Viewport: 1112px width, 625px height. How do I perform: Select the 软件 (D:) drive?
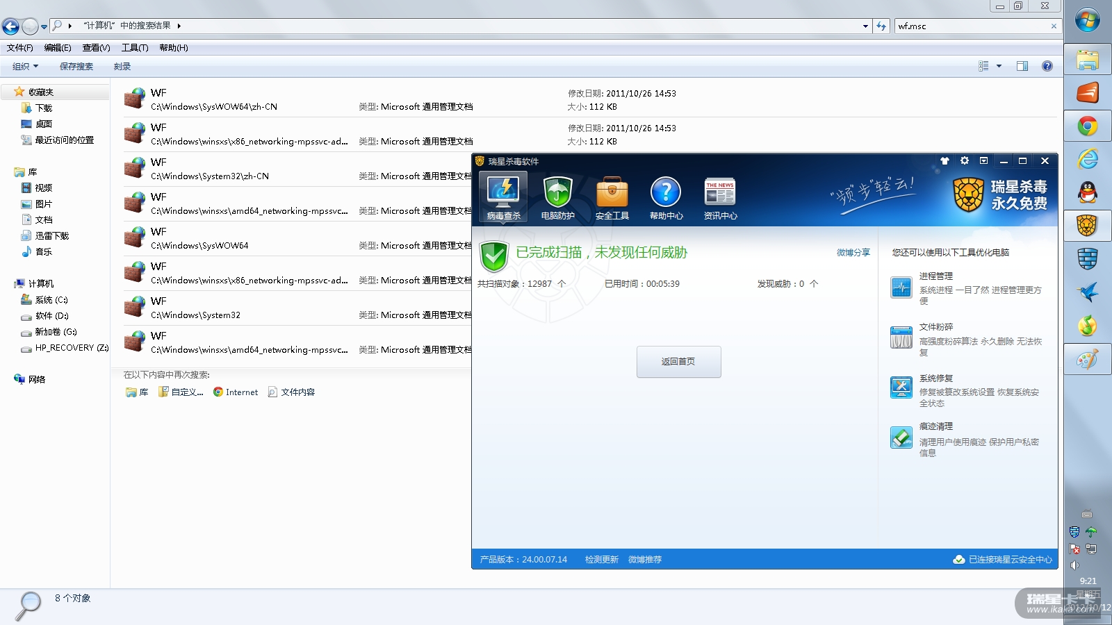tap(44, 316)
